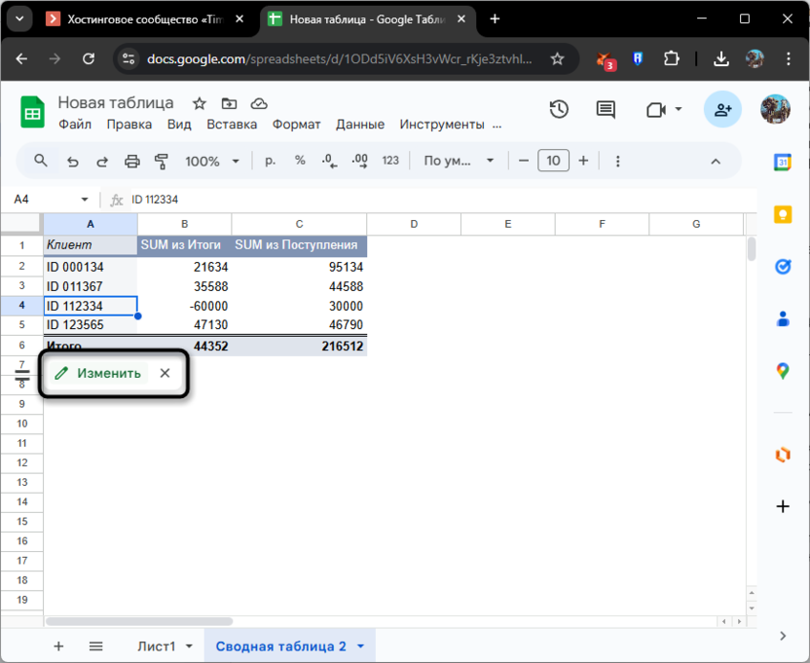
Task: Click the font size field showing 10
Action: click(553, 161)
